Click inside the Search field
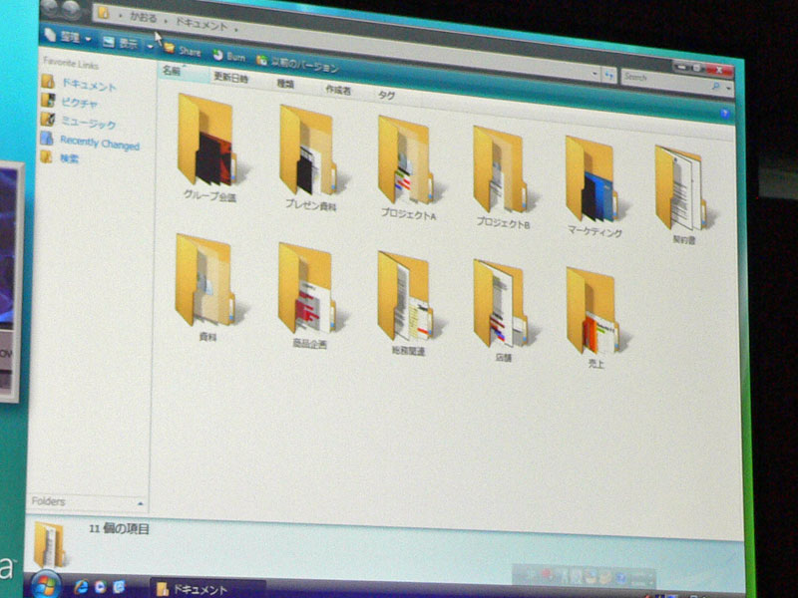 665,81
